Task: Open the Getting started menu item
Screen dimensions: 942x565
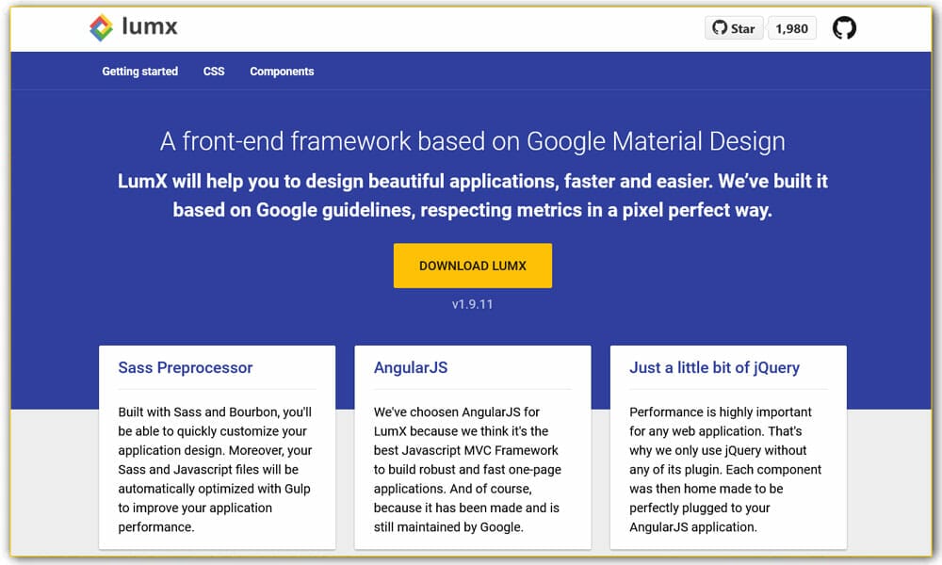Action: 139,72
